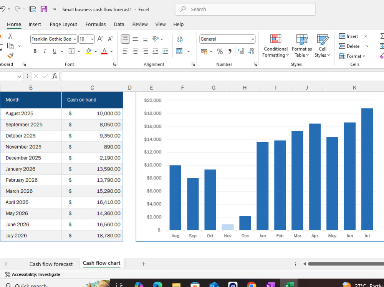Screen dimensions: 384x287
Task: Click the Search box in title bar
Action: tap(245, 9)
